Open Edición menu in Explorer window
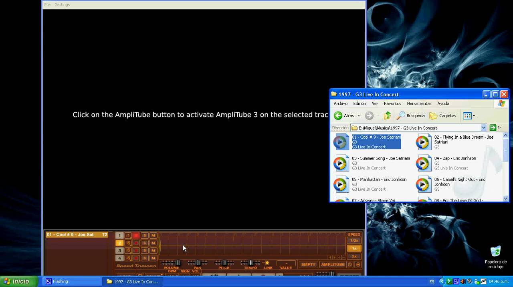The width and height of the screenshot is (513, 287). point(360,104)
